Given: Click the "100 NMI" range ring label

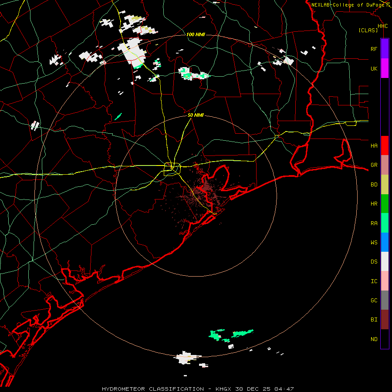Looking at the screenshot, I should [196, 34].
